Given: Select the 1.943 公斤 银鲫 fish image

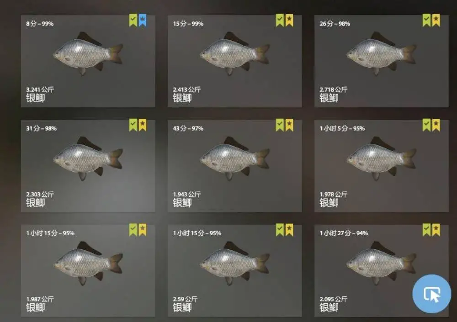Looking at the screenshot, I should click(x=234, y=159).
